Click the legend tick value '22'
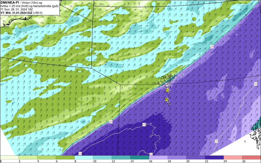The image size is (261, 163). (206, 161)
